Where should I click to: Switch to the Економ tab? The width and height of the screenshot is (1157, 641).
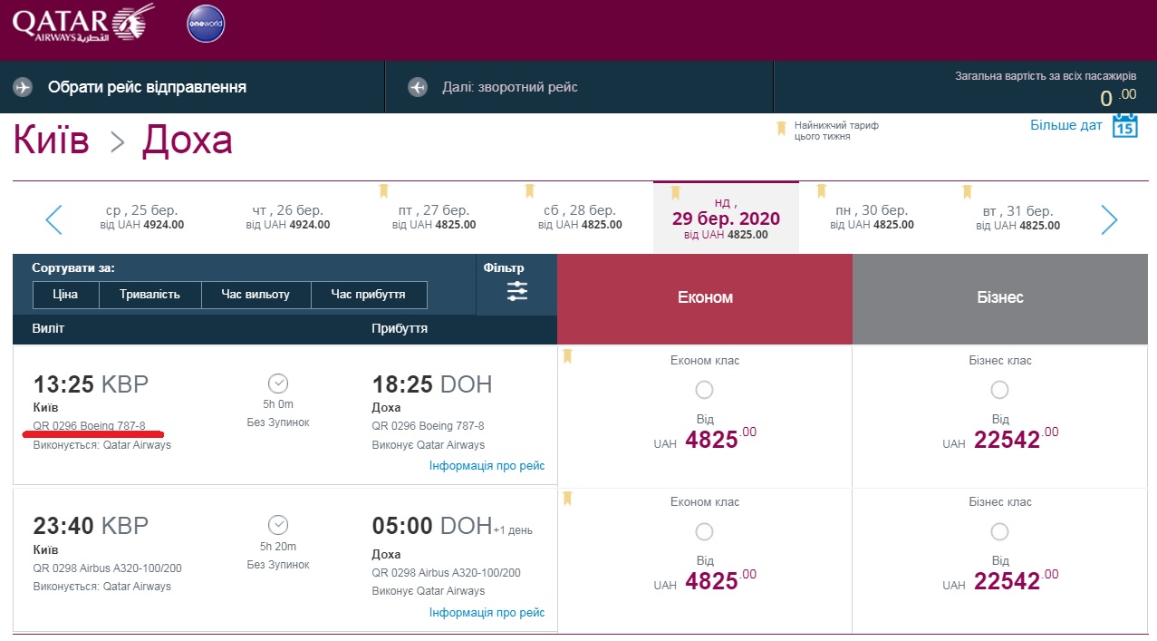tap(705, 297)
